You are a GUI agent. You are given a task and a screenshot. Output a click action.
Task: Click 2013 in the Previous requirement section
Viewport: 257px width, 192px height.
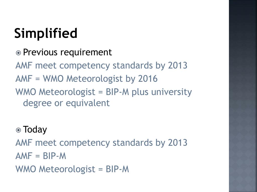tap(178, 65)
